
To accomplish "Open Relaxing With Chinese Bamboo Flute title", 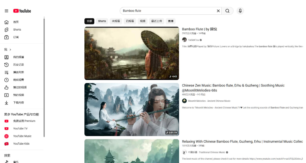I will (242, 142).
